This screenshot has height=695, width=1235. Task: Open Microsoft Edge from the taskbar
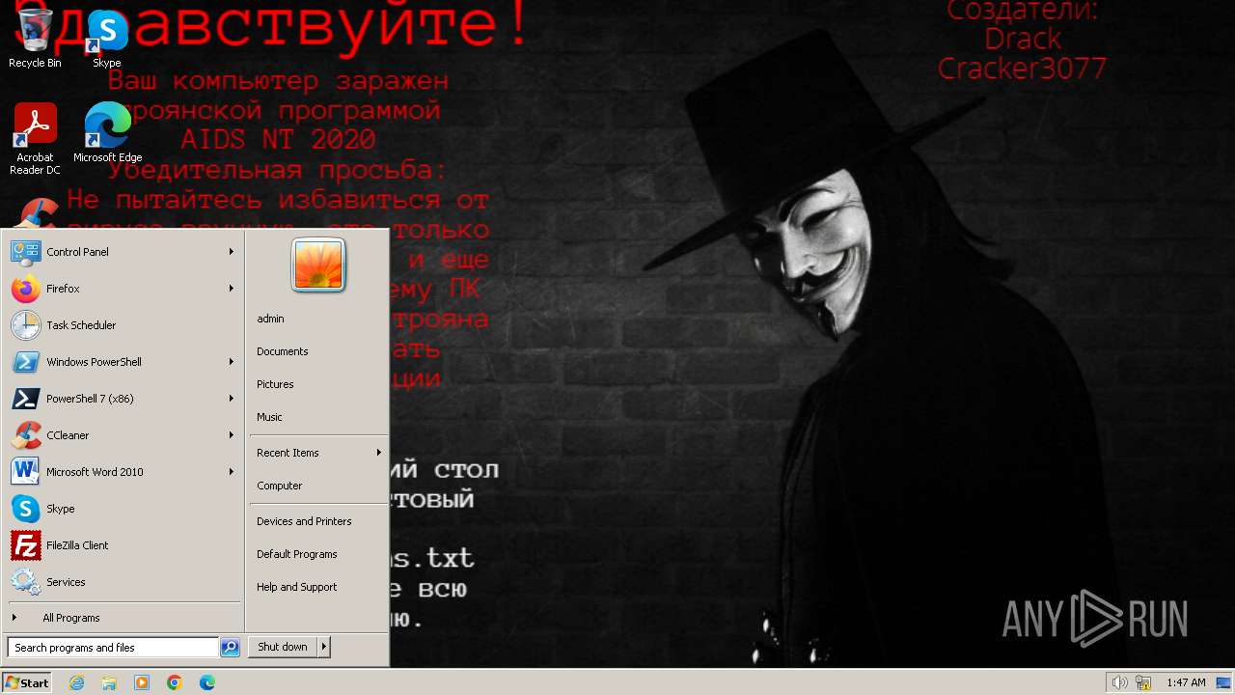pos(207,682)
